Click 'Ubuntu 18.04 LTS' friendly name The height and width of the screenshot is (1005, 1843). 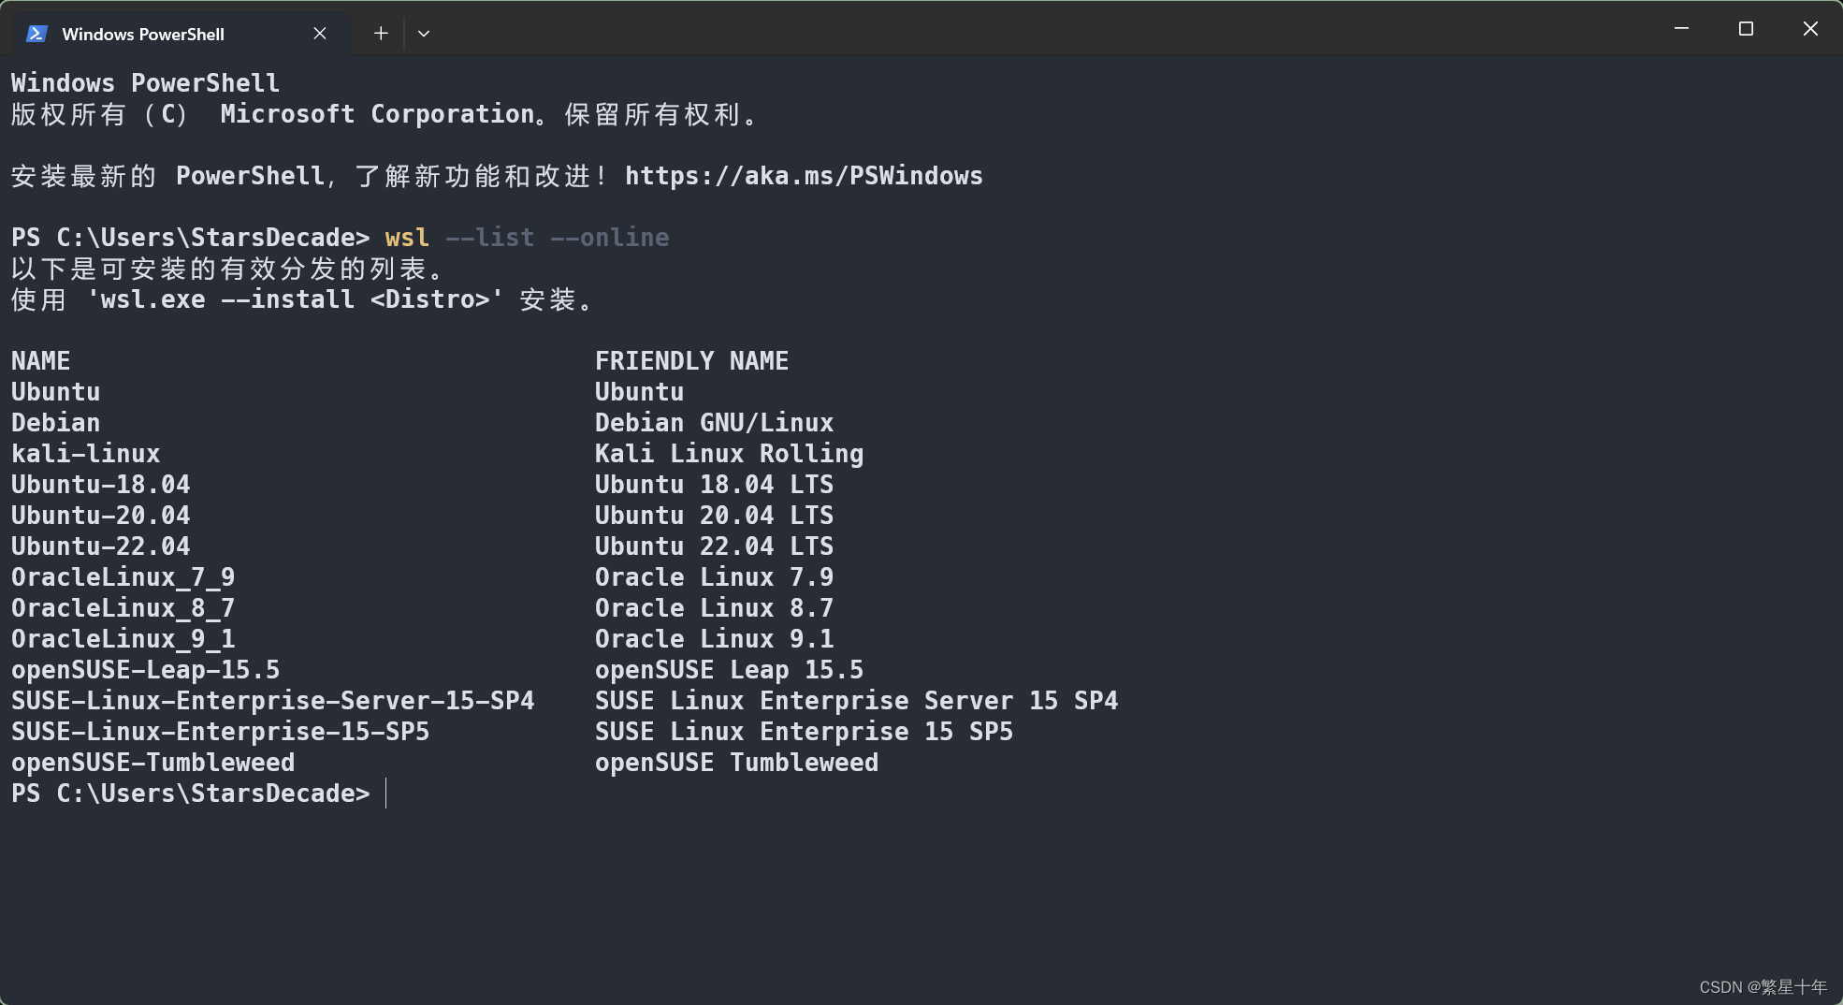click(x=714, y=485)
